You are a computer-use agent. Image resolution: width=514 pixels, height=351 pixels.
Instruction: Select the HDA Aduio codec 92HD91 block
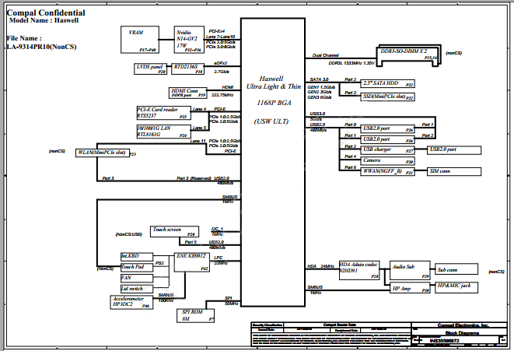(359, 271)
